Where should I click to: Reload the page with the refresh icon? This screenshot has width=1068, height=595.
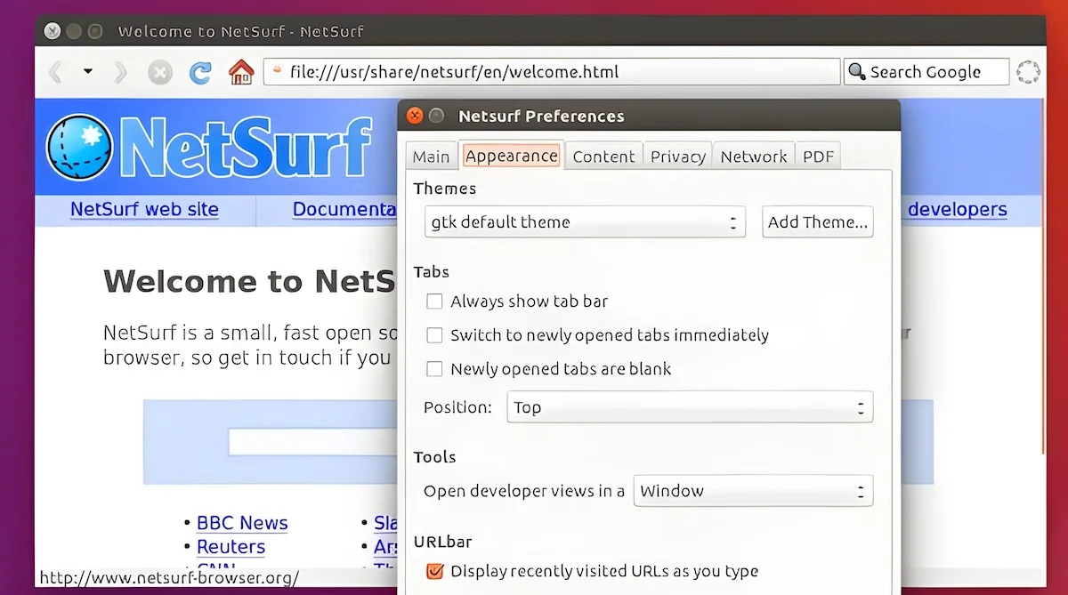pos(201,72)
